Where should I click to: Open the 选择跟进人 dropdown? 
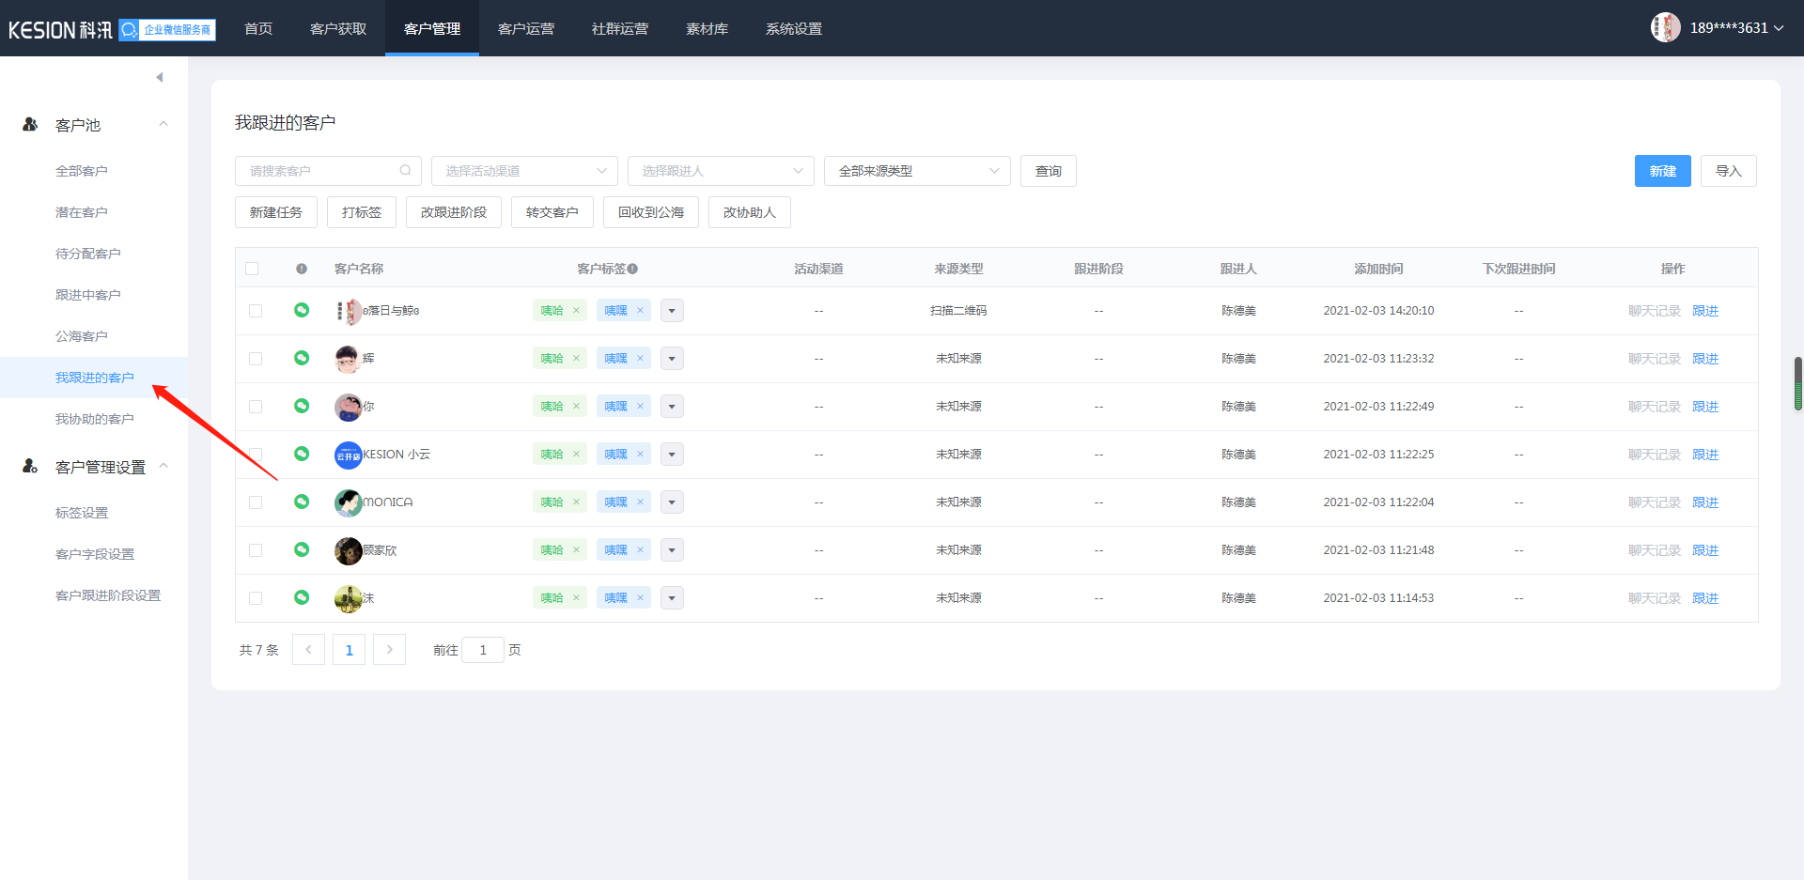coord(721,171)
